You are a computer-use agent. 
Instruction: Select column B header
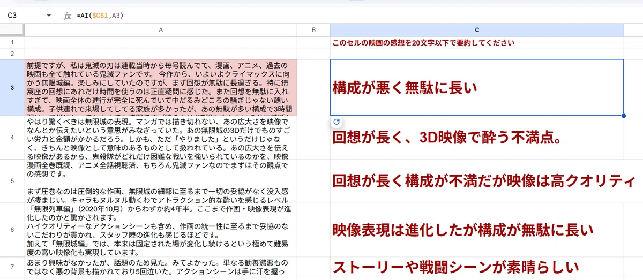[313, 31]
